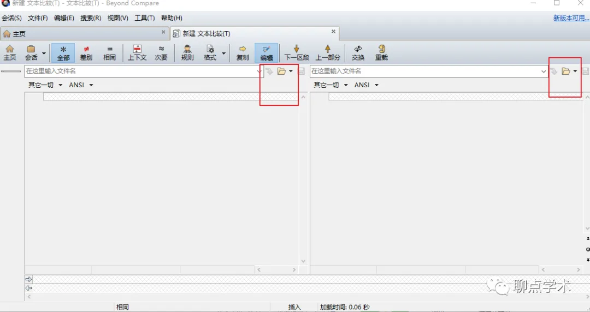Open the 会话(S) menu
Screen dimensions: 590x312
[11, 18]
